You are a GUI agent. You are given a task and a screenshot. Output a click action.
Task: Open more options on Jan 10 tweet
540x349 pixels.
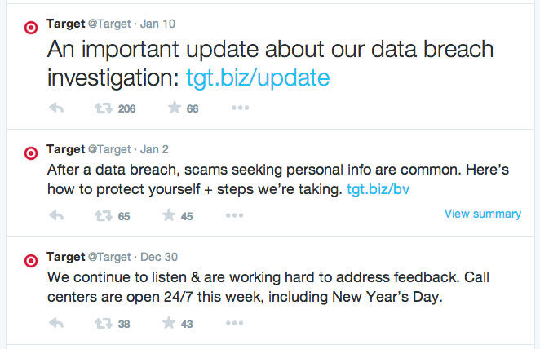240,108
